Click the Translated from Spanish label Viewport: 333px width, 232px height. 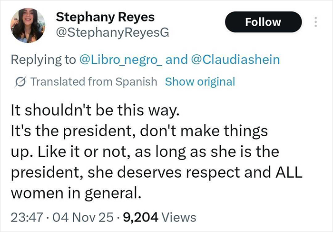[x=94, y=81]
